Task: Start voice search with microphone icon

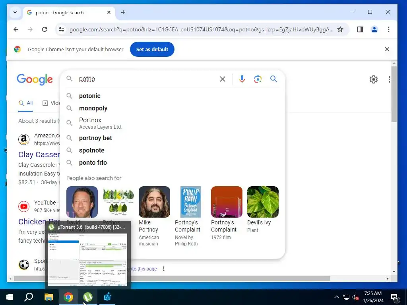Action: click(x=242, y=79)
